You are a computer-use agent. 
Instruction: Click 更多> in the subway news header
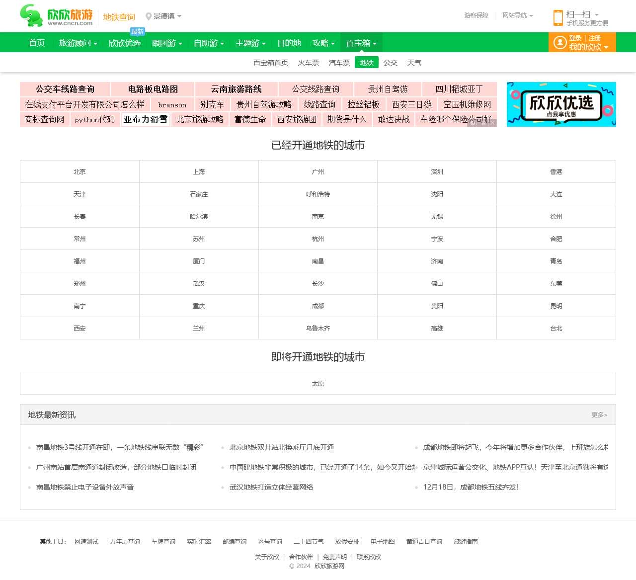(x=599, y=415)
